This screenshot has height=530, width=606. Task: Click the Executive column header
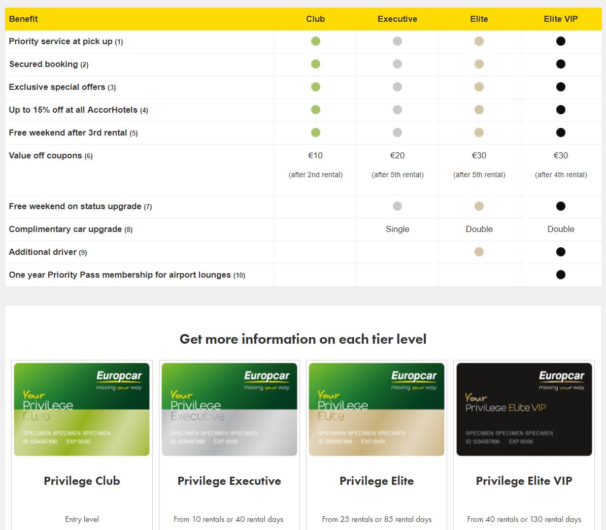pos(397,19)
